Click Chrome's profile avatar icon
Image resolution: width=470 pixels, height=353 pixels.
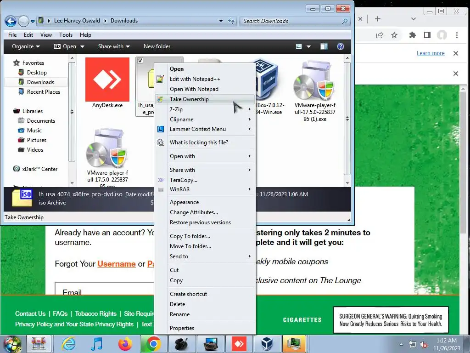coord(442,35)
